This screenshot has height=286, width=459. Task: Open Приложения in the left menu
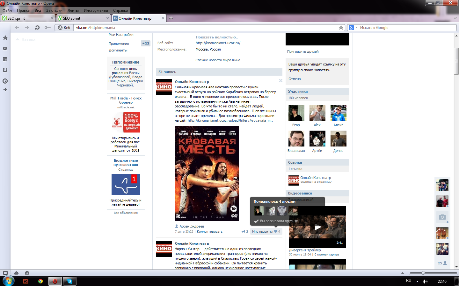coord(119,44)
